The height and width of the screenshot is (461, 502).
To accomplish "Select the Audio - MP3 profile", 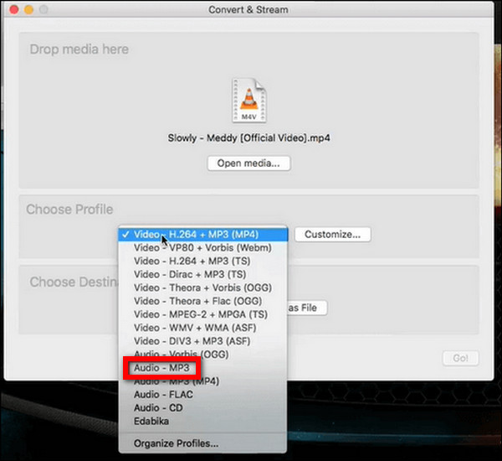I will point(203,368).
